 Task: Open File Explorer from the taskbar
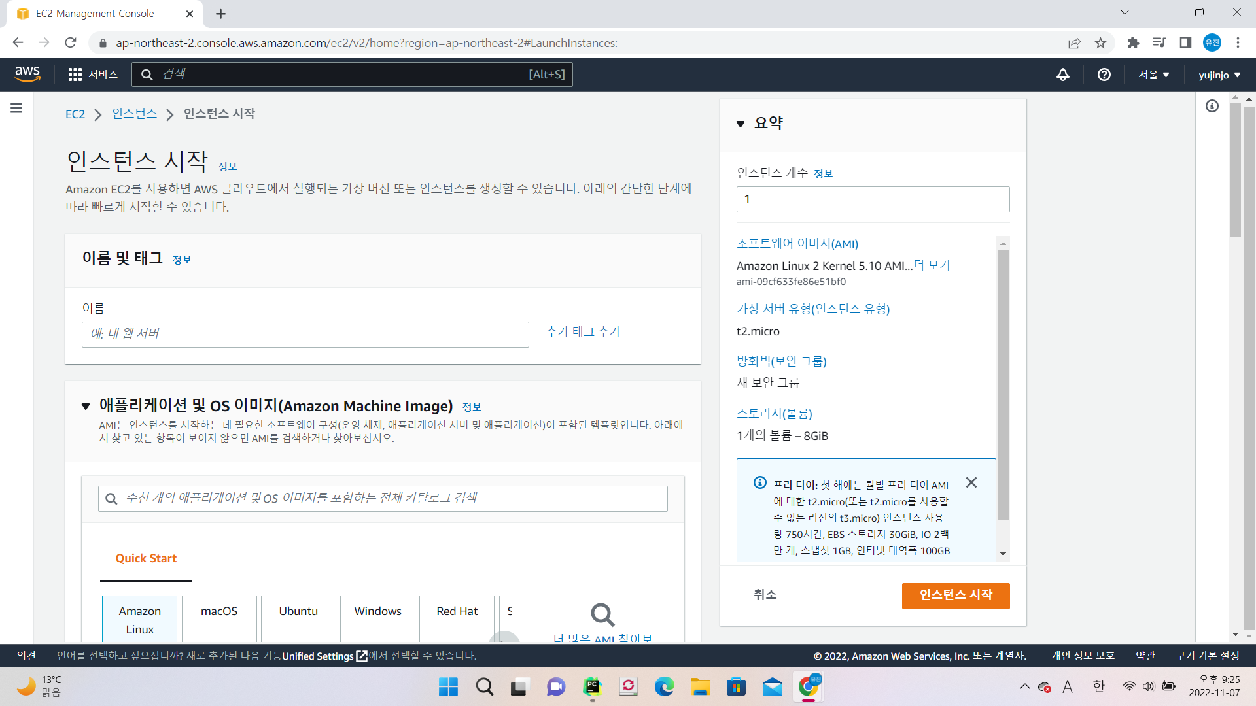pyautogui.click(x=700, y=686)
